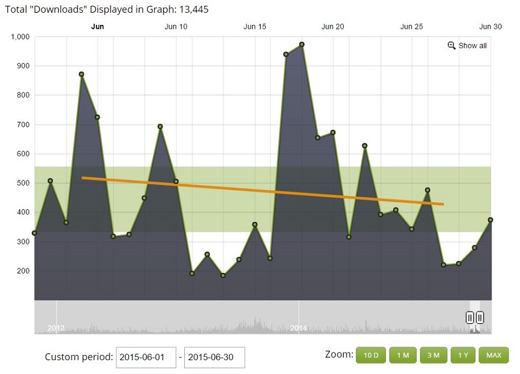
Task: Click the 2014 marker in overview timeline
Action: [x=299, y=328]
